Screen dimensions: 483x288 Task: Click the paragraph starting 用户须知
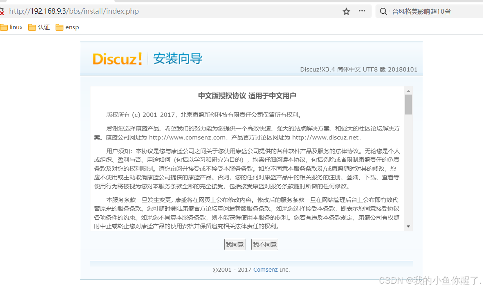tap(247, 169)
